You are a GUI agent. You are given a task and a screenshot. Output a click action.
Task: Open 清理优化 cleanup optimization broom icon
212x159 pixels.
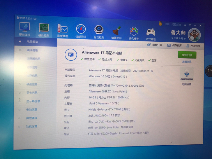(x=116, y=33)
